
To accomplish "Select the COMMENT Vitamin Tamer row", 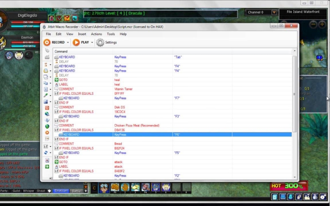I will 172,89.
